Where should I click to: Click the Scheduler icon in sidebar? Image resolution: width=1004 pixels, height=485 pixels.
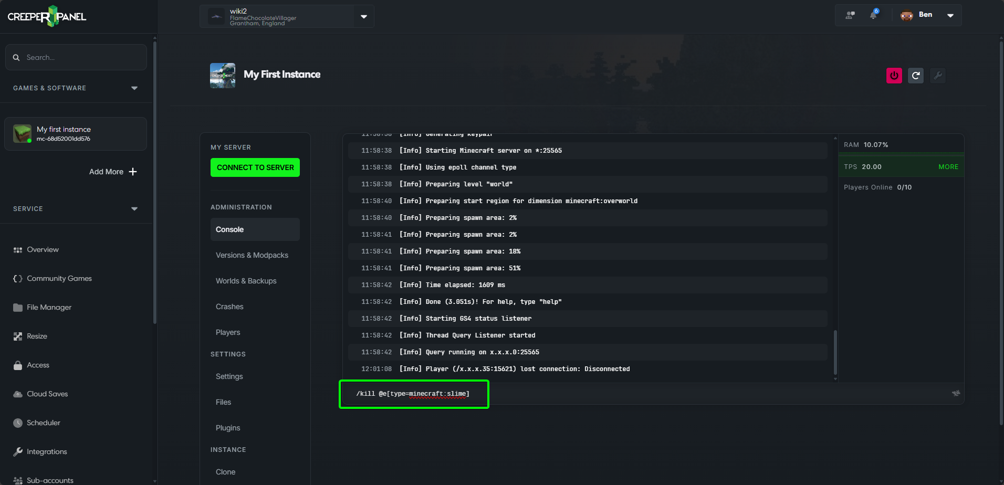click(x=18, y=423)
